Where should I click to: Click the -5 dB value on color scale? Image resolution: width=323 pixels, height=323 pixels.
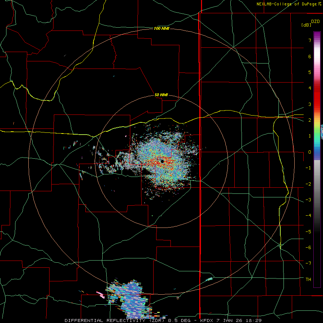tap(308, 232)
